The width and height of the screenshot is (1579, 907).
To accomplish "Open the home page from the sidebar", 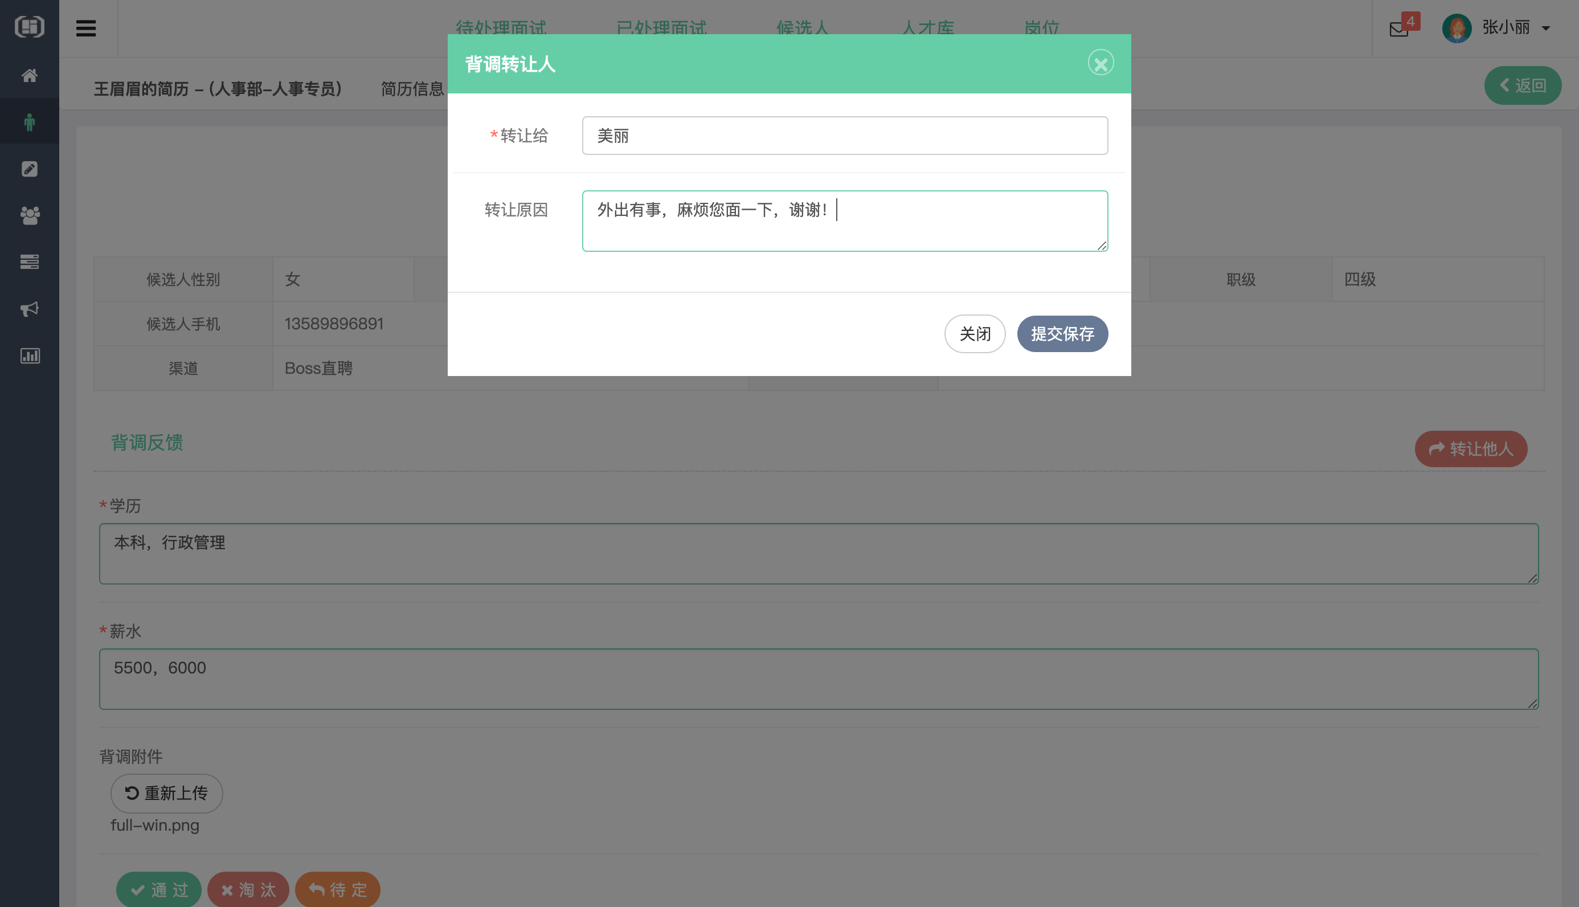I will 29,75.
